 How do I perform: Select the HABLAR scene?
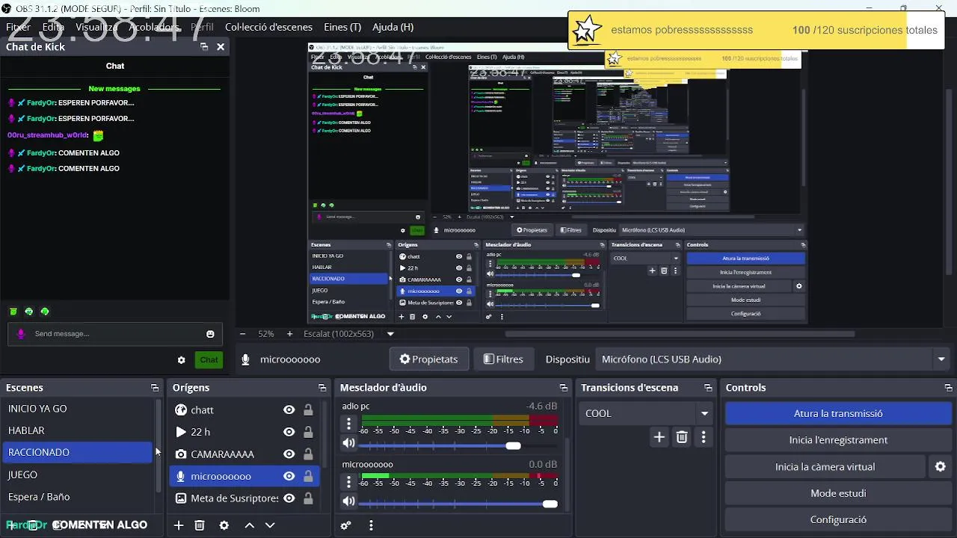point(78,430)
